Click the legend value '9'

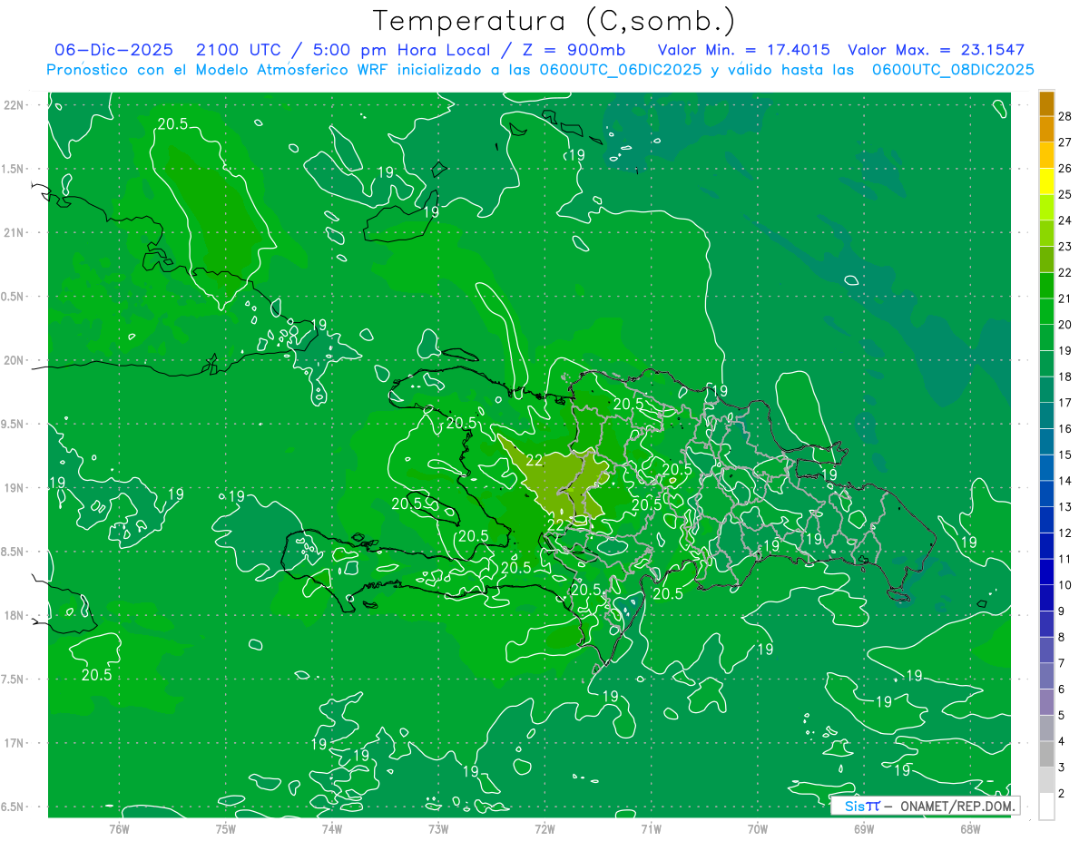coord(1062,611)
